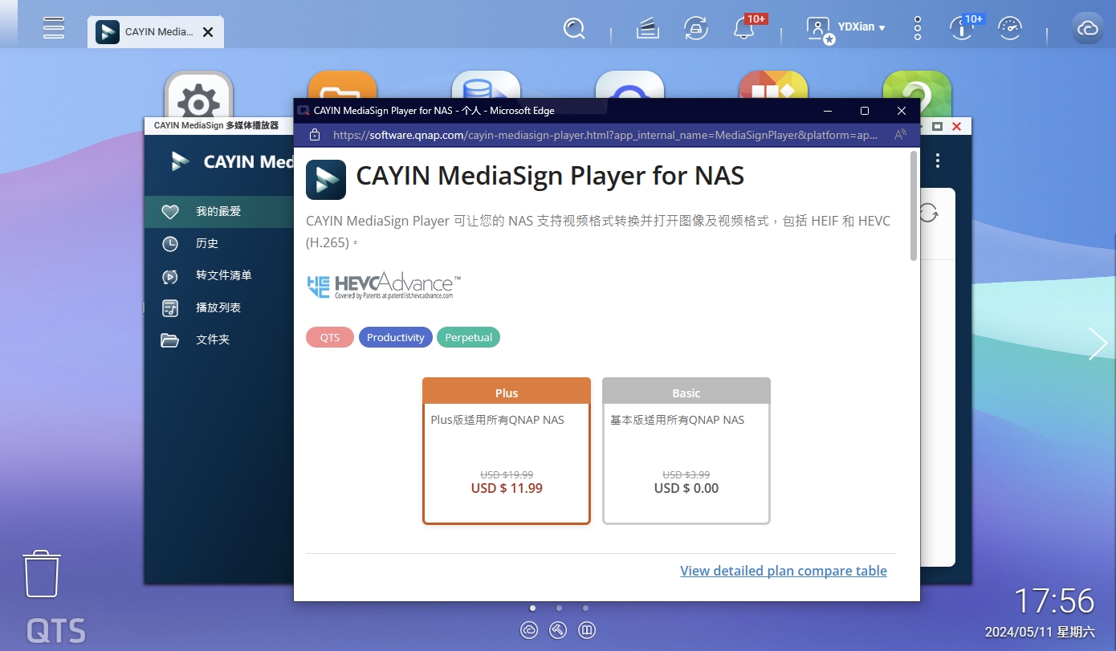Close the Microsoft Edge window
Viewport: 1116px width, 651px height.
pos(902,111)
